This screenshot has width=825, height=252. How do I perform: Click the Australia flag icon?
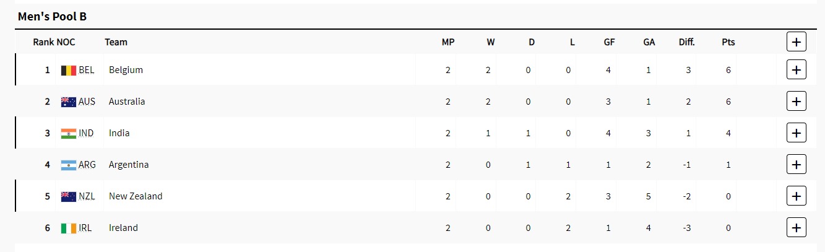pyautogui.click(x=68, y=102)
